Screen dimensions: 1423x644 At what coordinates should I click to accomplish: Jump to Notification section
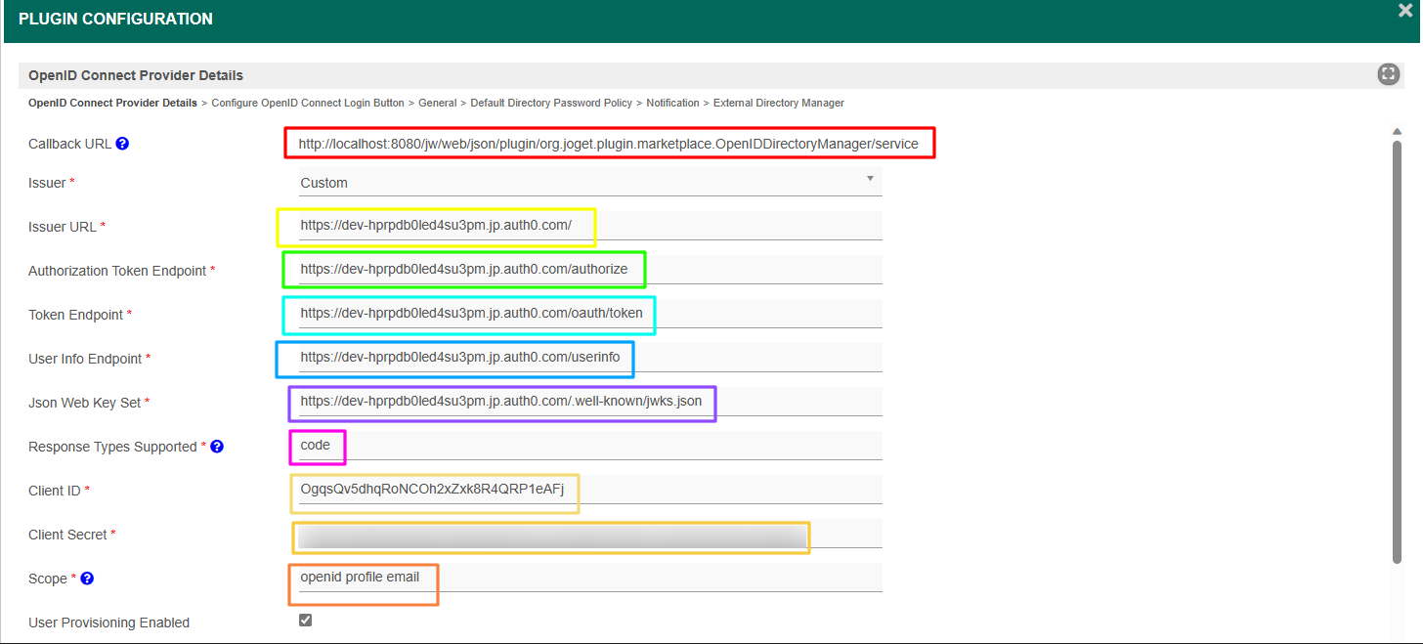point(672,103)
